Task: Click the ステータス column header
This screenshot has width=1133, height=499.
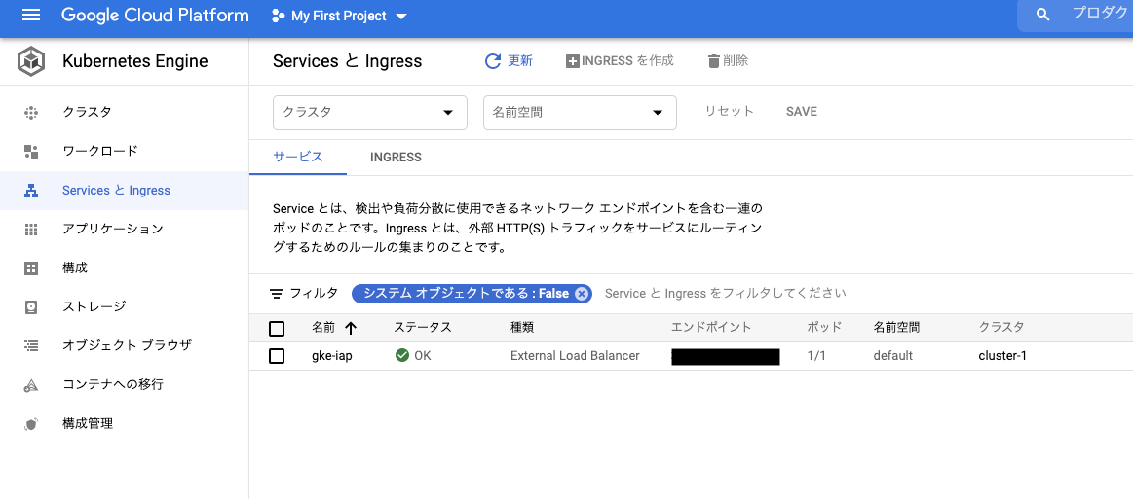Action: click(x=423, y=328)
